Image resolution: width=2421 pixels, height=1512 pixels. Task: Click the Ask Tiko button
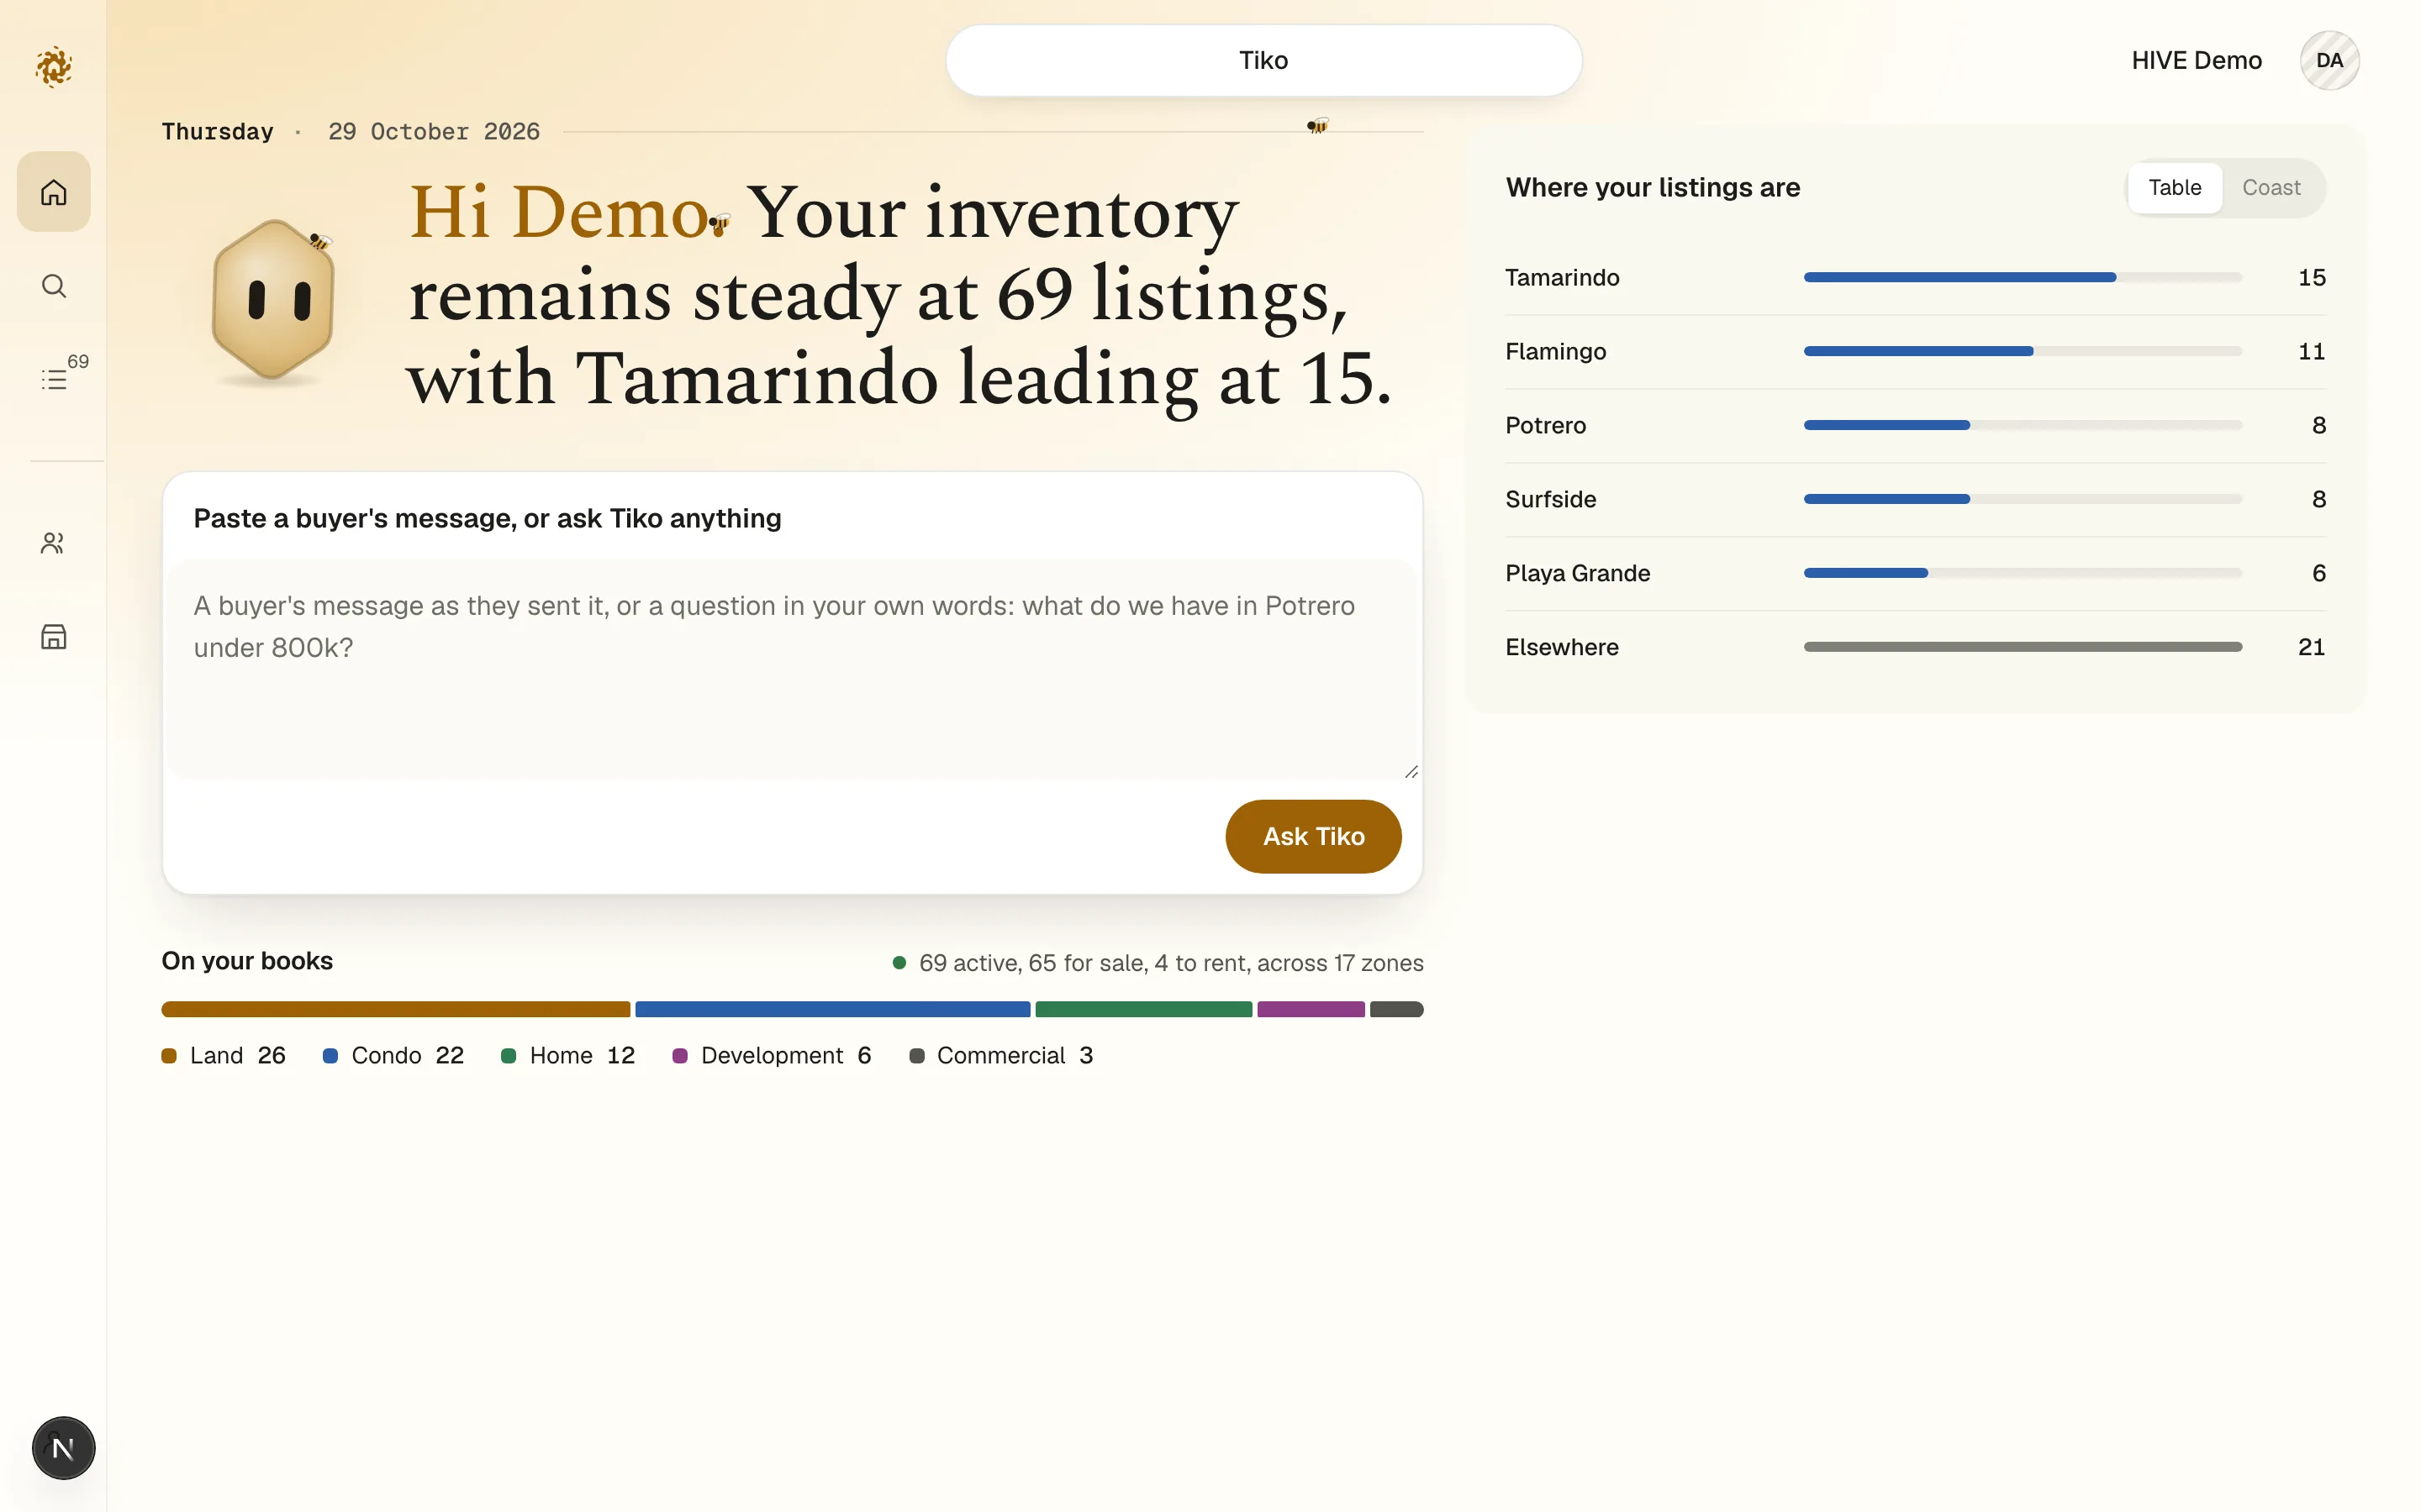[1312, 836]
